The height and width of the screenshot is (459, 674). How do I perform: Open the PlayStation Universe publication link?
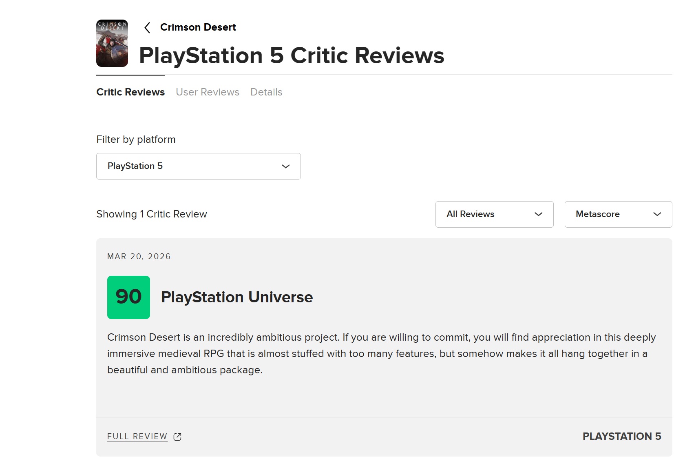(237, 297)
